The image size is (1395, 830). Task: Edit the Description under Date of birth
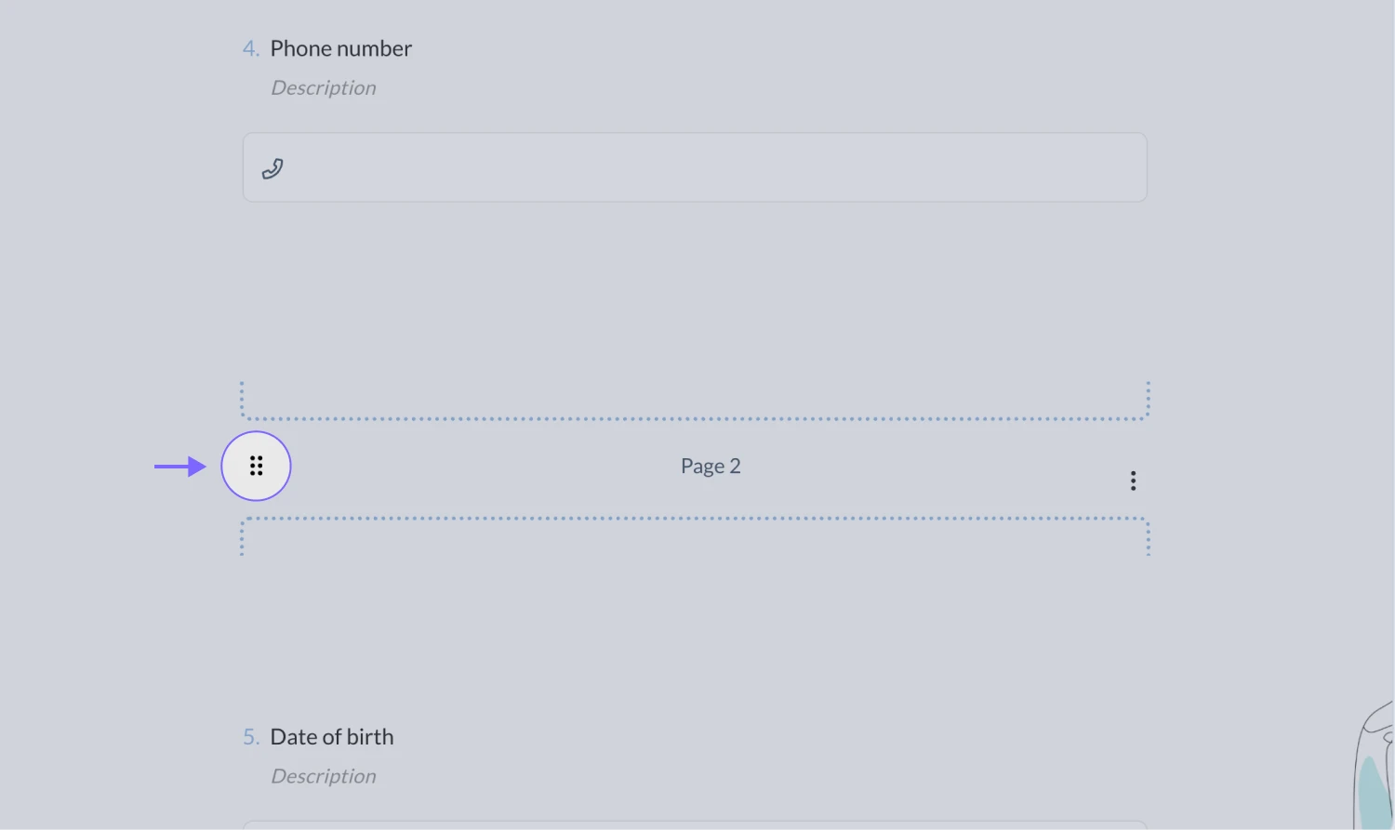pyautogui.click(x=324, y=777)
